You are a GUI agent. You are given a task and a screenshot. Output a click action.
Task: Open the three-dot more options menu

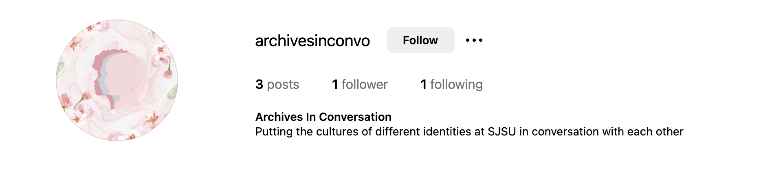(x=474, y=40)
